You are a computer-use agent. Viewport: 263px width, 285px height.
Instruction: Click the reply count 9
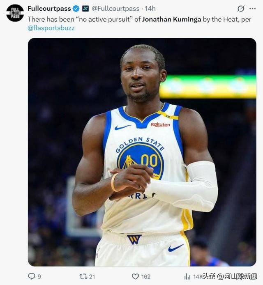[x=39, y=277]
